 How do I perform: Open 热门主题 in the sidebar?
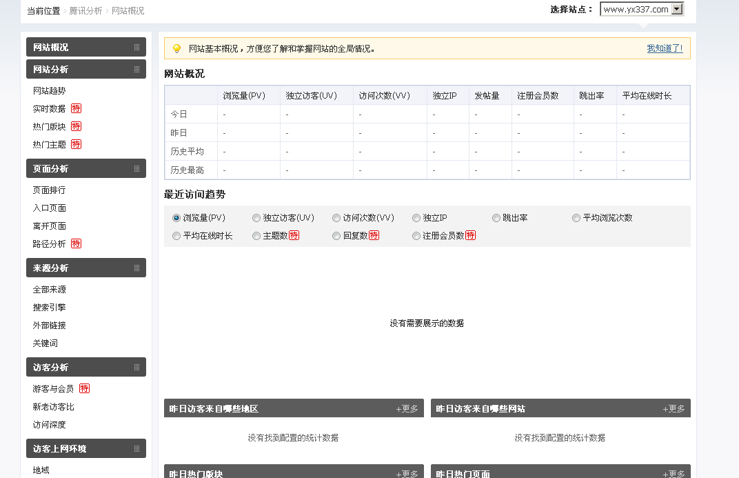50,144
